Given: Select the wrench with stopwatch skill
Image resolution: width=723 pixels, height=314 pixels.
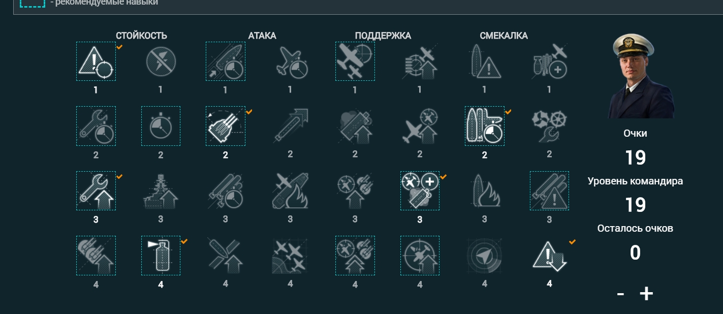Looking at the screenshot, I should point(96,126).
